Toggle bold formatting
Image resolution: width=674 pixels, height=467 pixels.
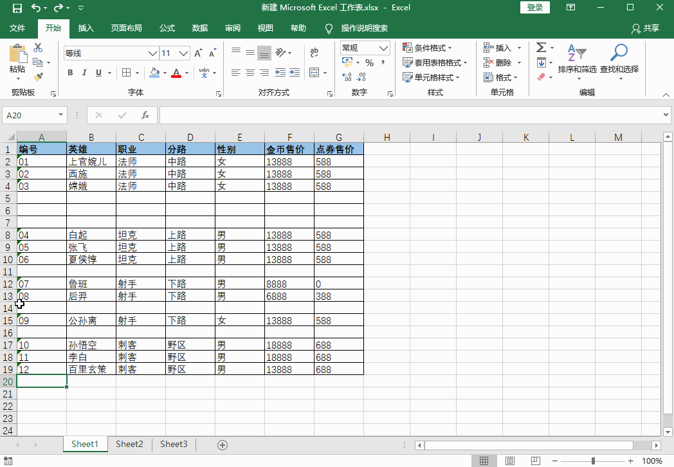coord(70,73)
